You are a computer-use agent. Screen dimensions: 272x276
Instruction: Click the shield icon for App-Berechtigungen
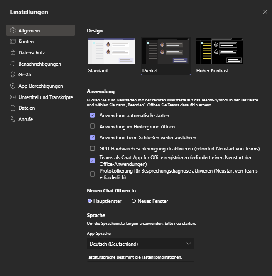[13, 86]
